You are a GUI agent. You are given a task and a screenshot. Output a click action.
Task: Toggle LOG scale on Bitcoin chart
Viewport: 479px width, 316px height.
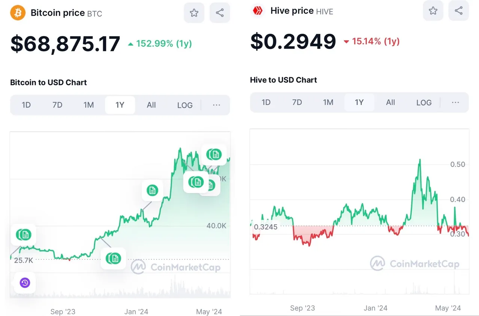[185, 105]
